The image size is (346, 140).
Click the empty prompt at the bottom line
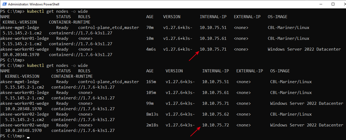(x=28, y=136)
